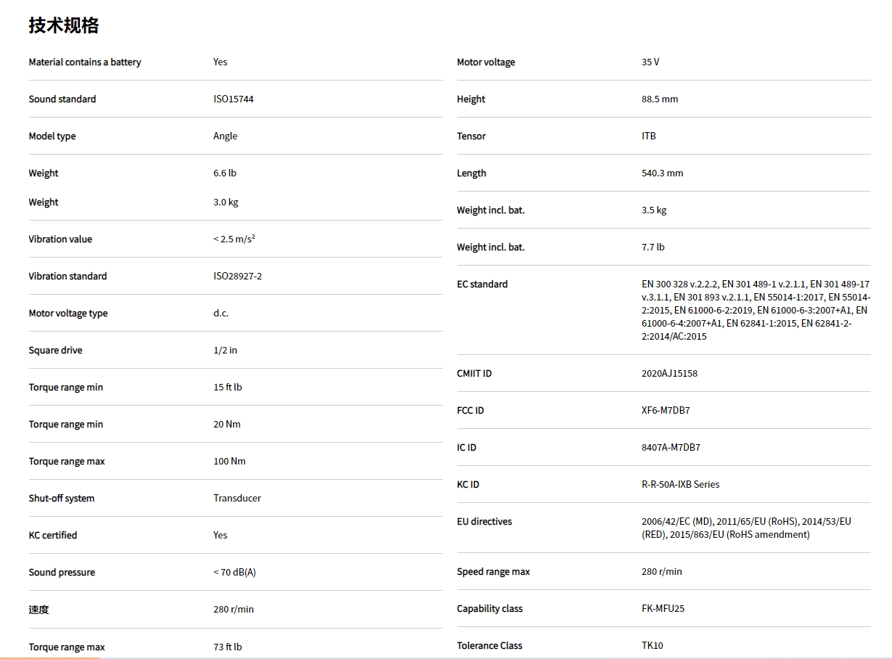
Task: Click the R-R-50A-IXB Series KC ID value
Action: coord(680,485)
